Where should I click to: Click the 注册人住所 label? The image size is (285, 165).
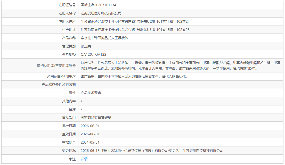click(x=67, y=21)
